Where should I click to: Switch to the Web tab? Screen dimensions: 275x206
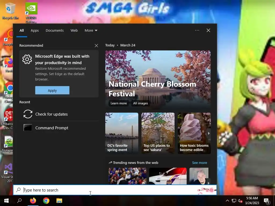pos(74,31)
